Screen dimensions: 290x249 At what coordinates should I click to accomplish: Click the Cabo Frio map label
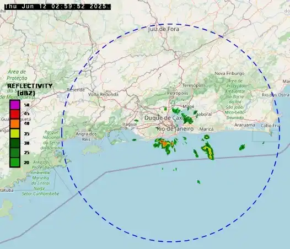tap(270, 126)
